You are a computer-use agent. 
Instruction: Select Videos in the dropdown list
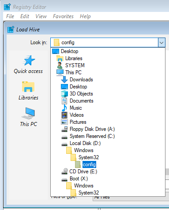pyautogui.click(x=108, y=115)
